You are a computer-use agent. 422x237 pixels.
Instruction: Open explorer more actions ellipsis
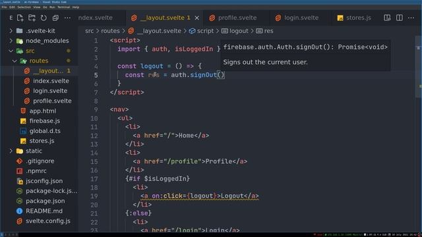pos(67,18)
